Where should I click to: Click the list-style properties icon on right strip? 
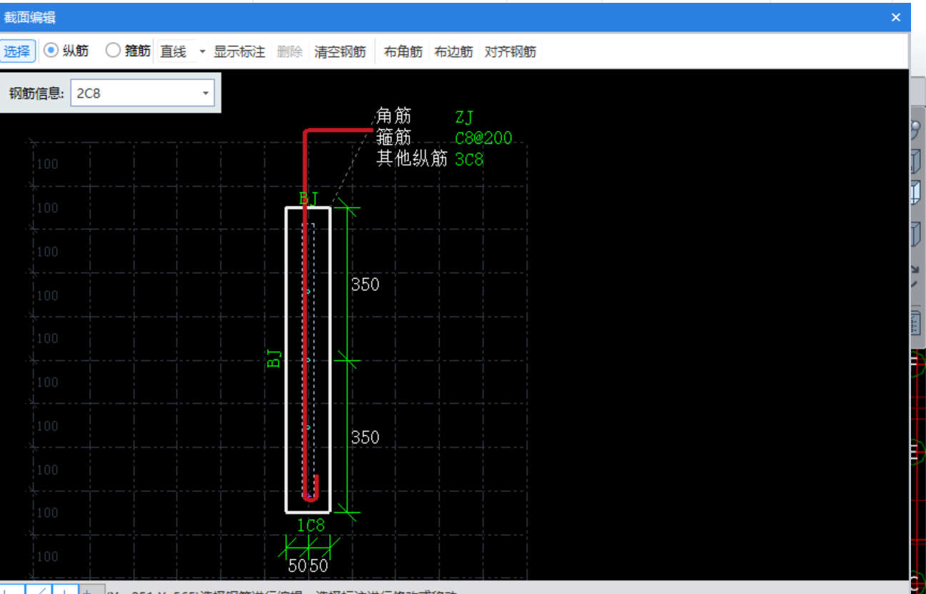[915, 324]
